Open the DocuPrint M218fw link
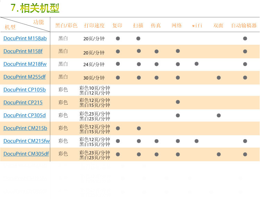The image size is (260, 199). click(25, 64)
